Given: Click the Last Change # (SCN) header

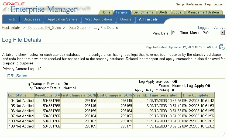Looking at the screenshot, I should pos(114,95).
